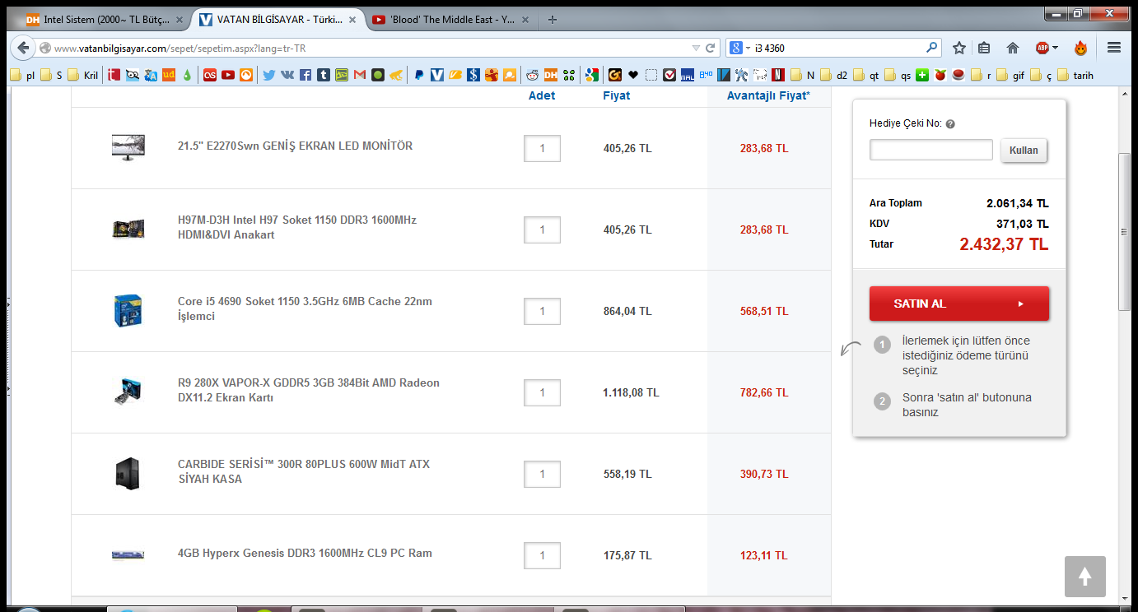Click the browser back arrow
Screen dimensions: 1138x612
pos(23,48)
